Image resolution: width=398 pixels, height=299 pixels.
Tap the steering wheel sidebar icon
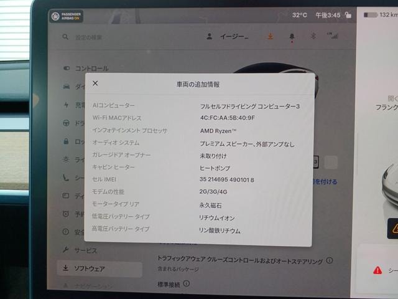pyautogui.click(x=66, y=123)
